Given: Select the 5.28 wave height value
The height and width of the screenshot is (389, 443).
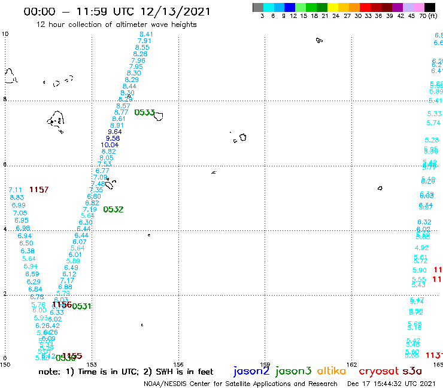Looking at the screenshot, I should click(x=432, y=140).
